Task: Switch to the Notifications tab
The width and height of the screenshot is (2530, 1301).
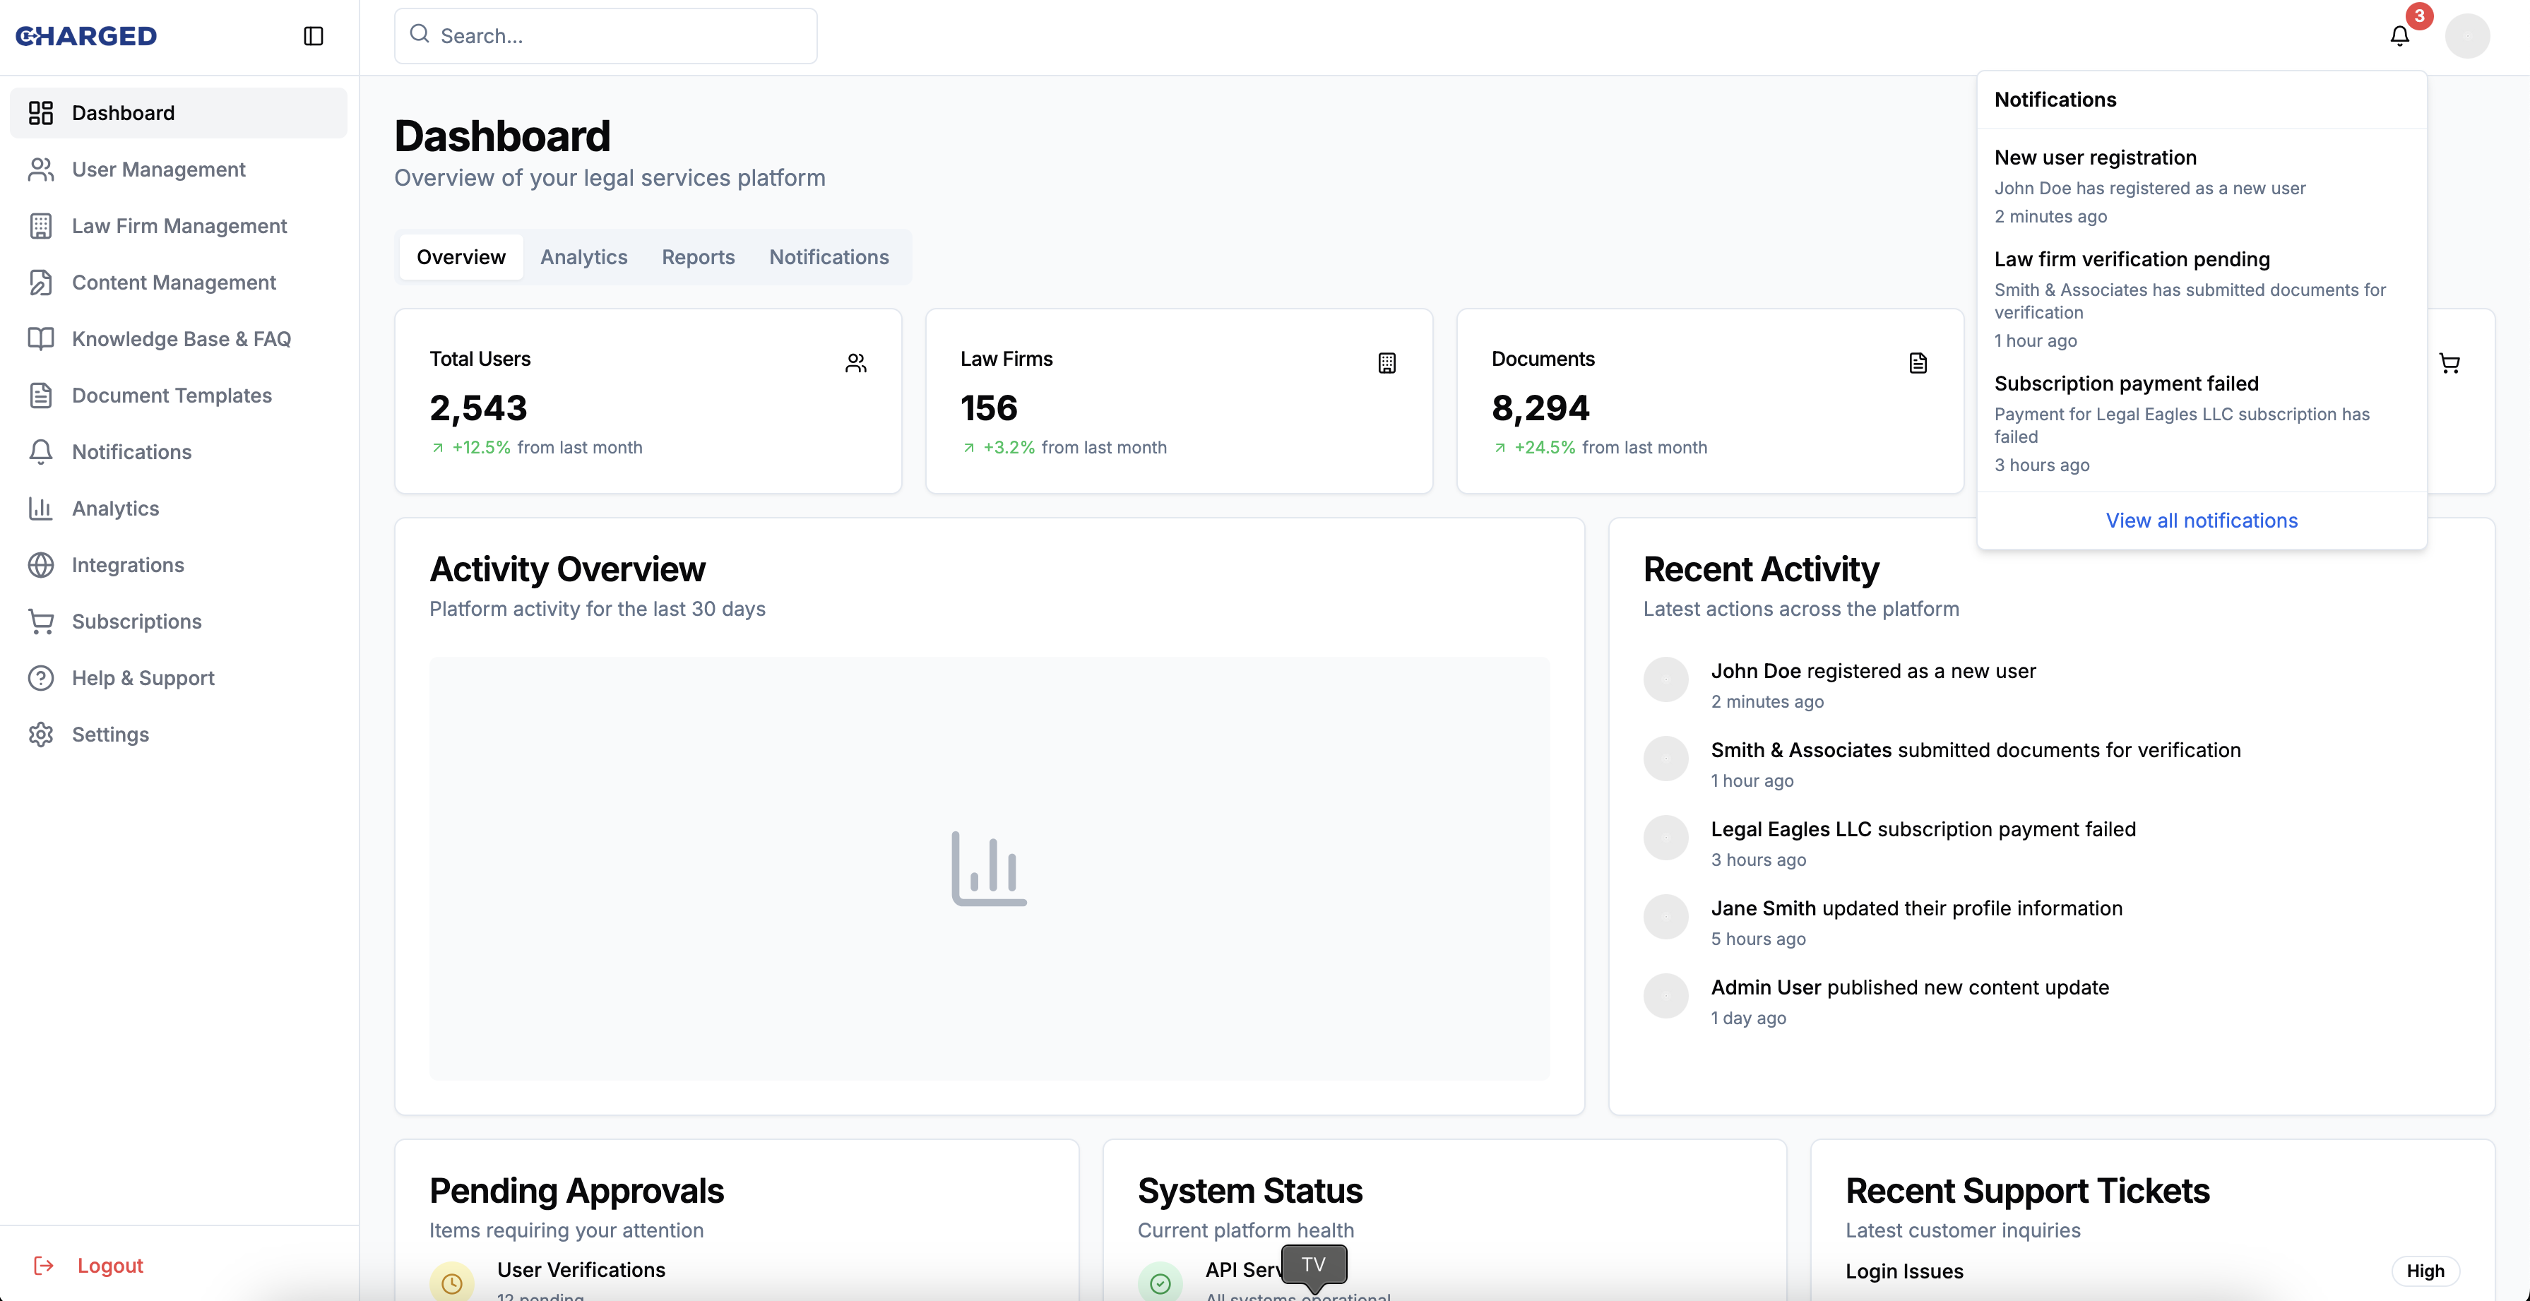Action: tap(829, 257)
